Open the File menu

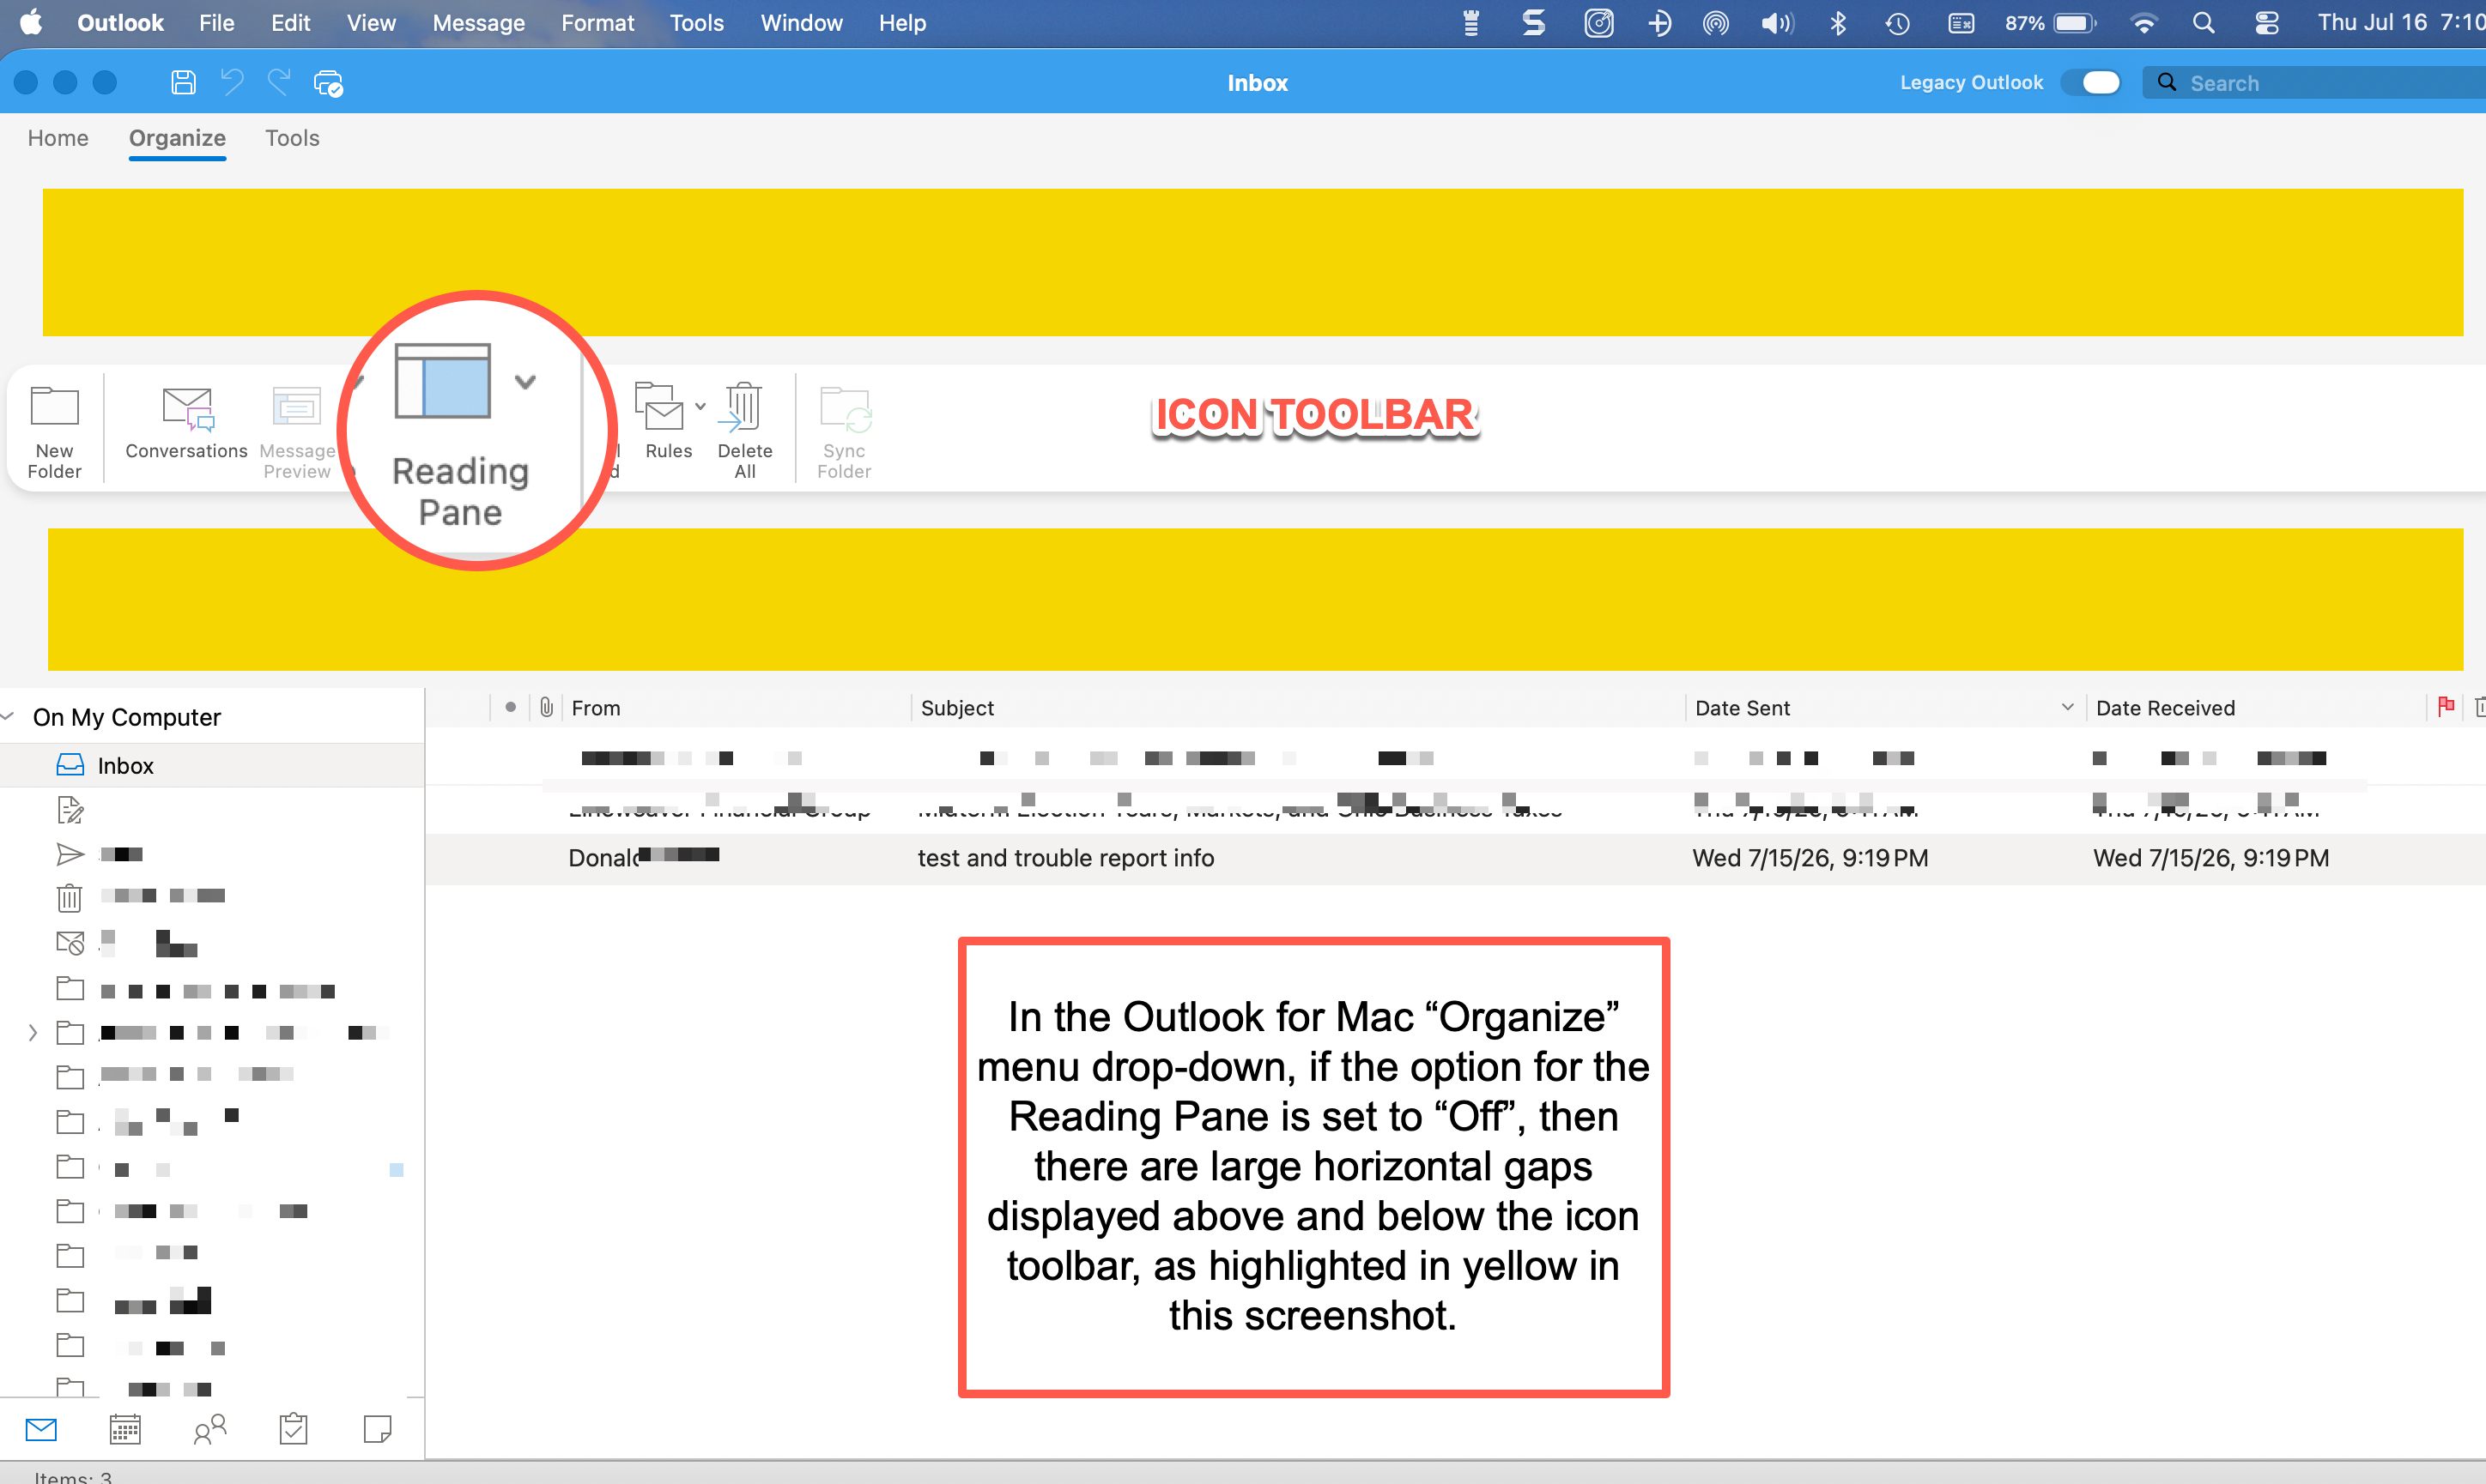pos(216,23)
